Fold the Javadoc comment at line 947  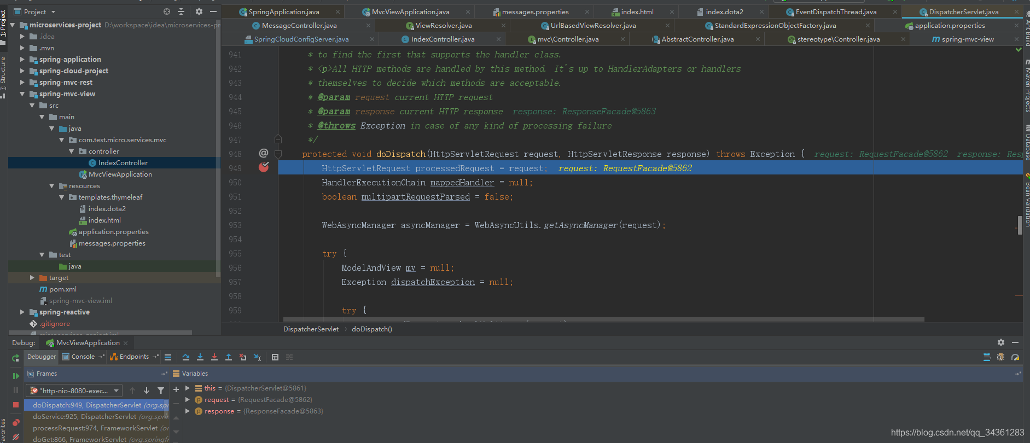click(x=278, y=139)
